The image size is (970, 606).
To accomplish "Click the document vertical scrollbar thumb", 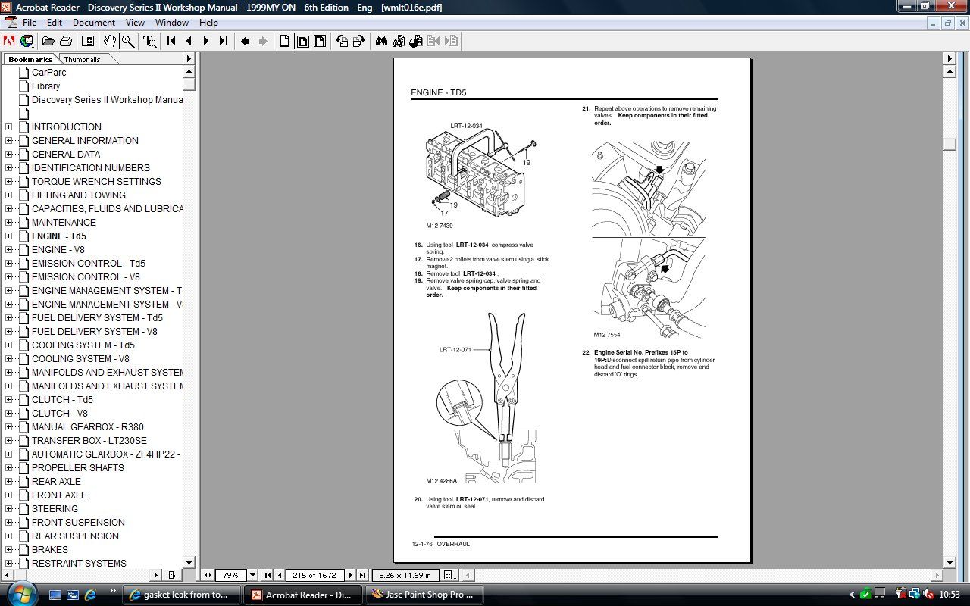I will tap(950, 144).
